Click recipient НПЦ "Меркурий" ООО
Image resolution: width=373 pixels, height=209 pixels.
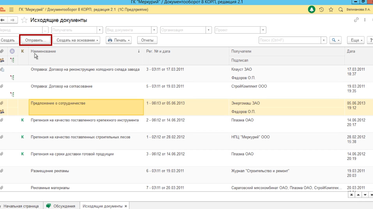pos(250,137)
